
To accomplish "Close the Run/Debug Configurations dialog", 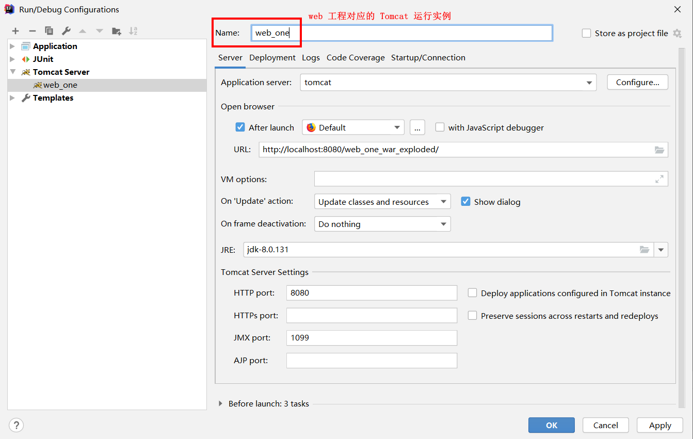I will click(x=677, y=9).
